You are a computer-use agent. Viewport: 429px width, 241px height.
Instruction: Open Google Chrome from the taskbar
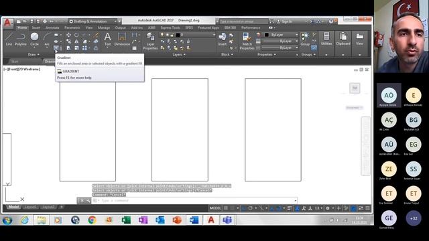tap(93, 220)
